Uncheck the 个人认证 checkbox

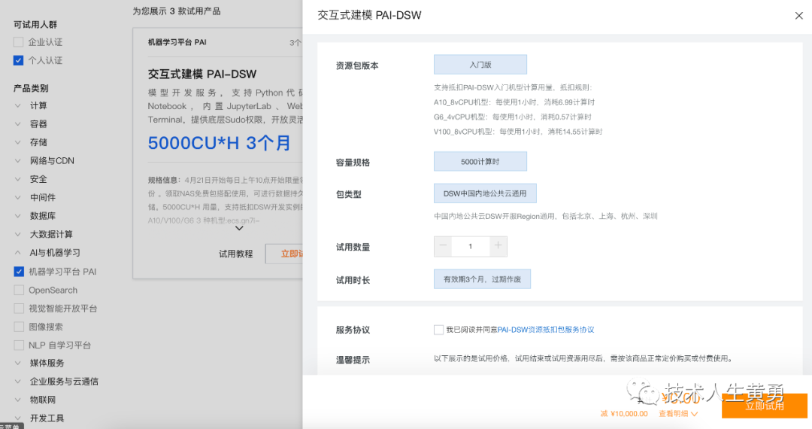(x=19, y=60)
